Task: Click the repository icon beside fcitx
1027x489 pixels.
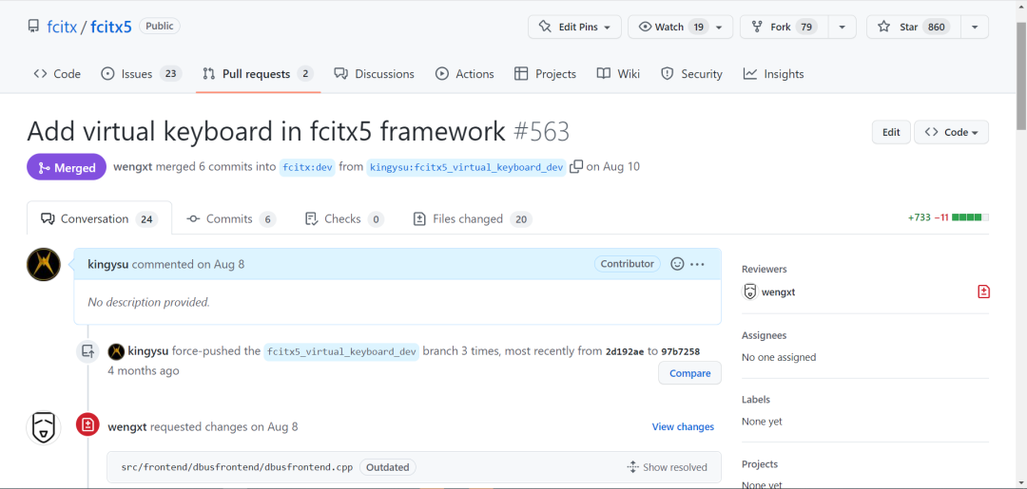Action: [x=32, y=27]
